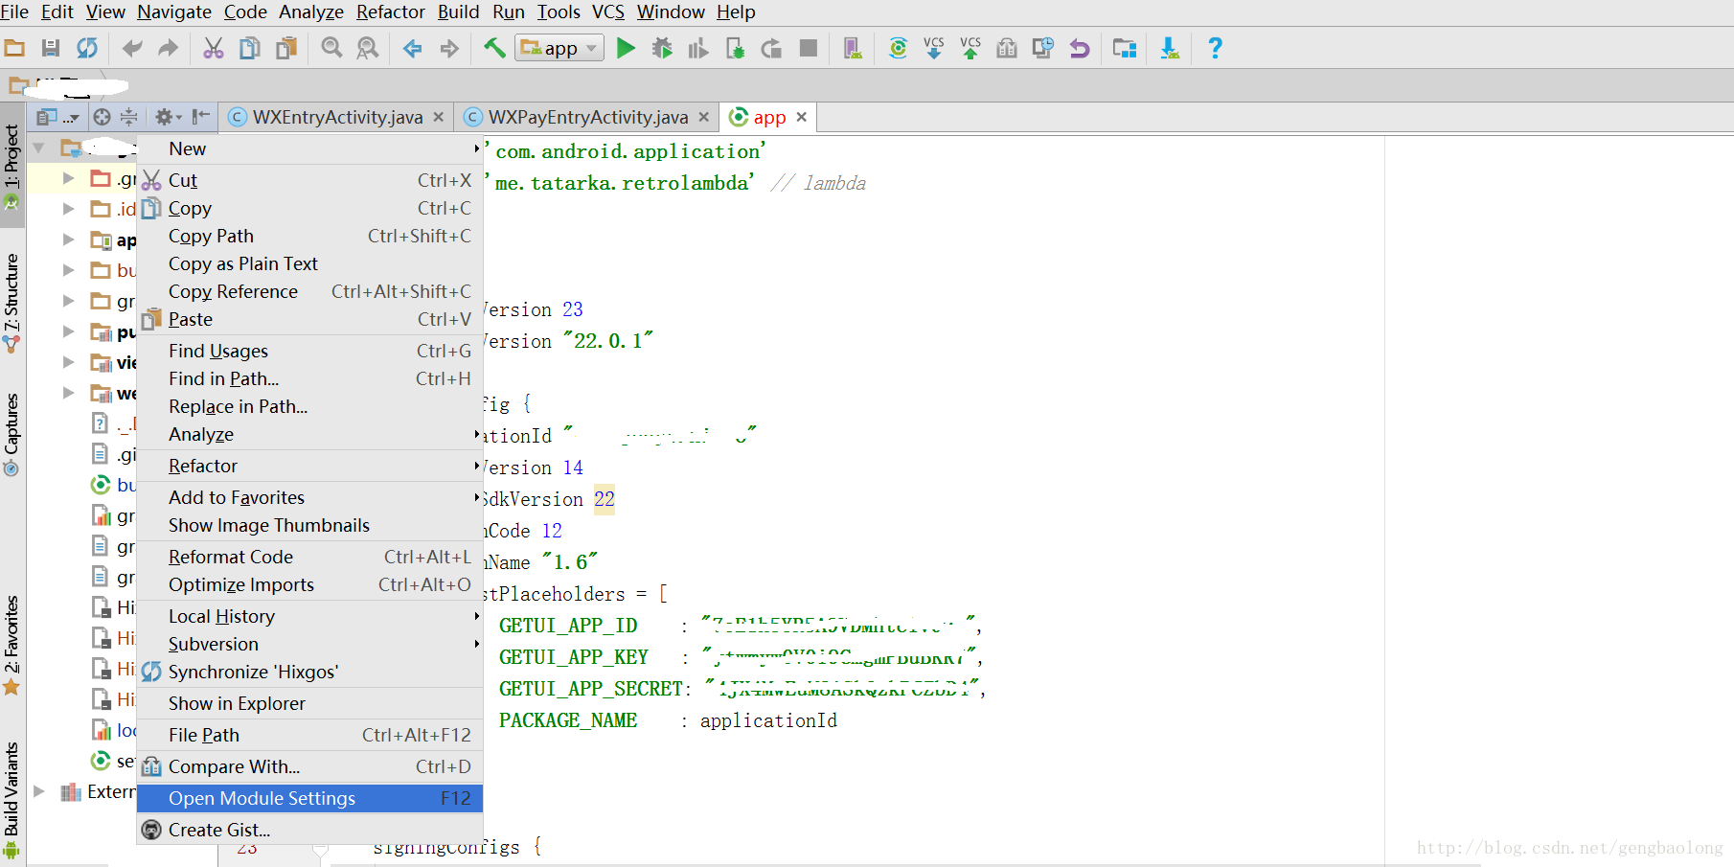Select Create Gist... in context menu
The image size is (1734, 867).
point(309,830)
